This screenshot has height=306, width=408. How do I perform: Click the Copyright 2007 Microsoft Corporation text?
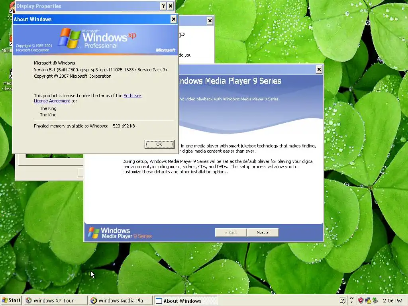click(73, 76)
